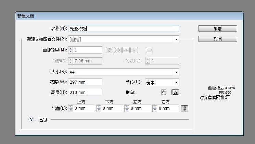
Task: Choose the portrait orientation icon
Action: [x=164, y=92]
